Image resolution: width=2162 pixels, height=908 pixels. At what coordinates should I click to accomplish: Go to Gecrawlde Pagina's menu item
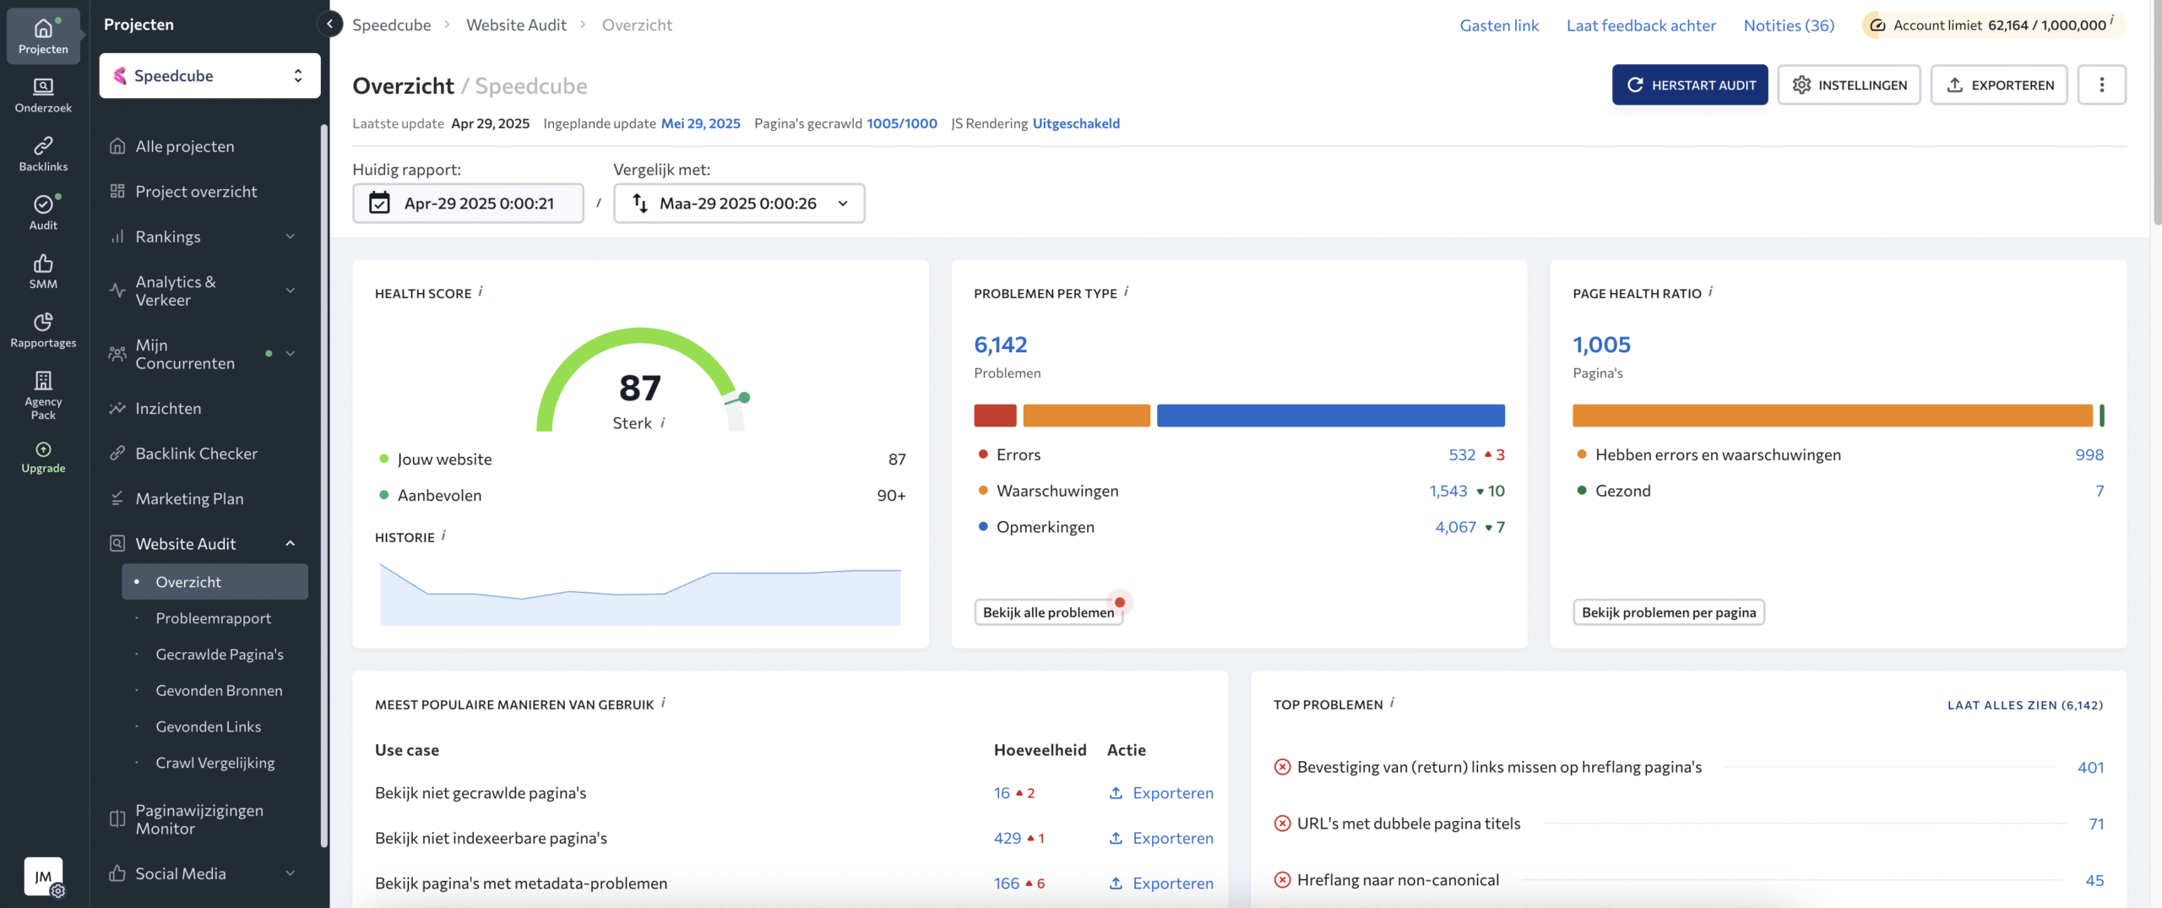point(219,655)
